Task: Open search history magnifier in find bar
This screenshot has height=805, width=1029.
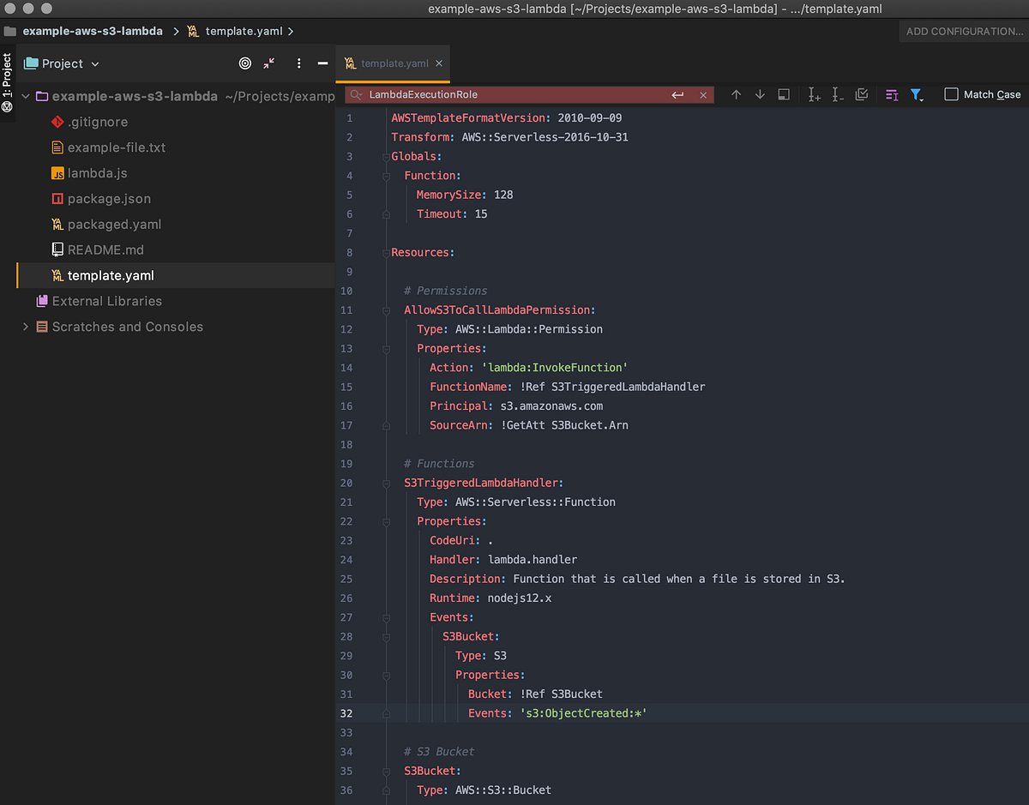Action: [356, 95]
